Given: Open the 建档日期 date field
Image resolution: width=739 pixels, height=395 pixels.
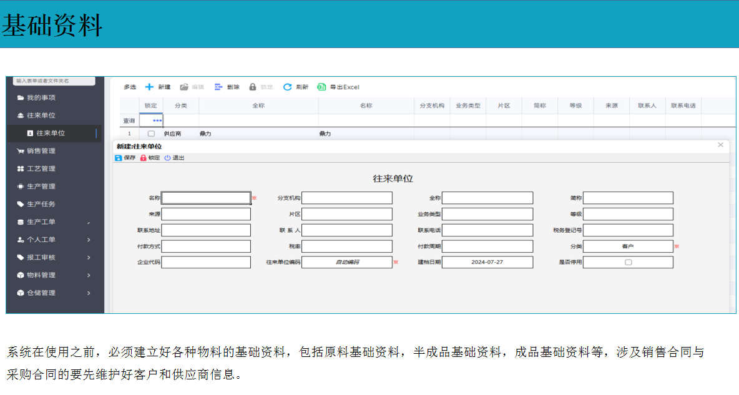Looking at the screenshot, I should coord(487,262).
